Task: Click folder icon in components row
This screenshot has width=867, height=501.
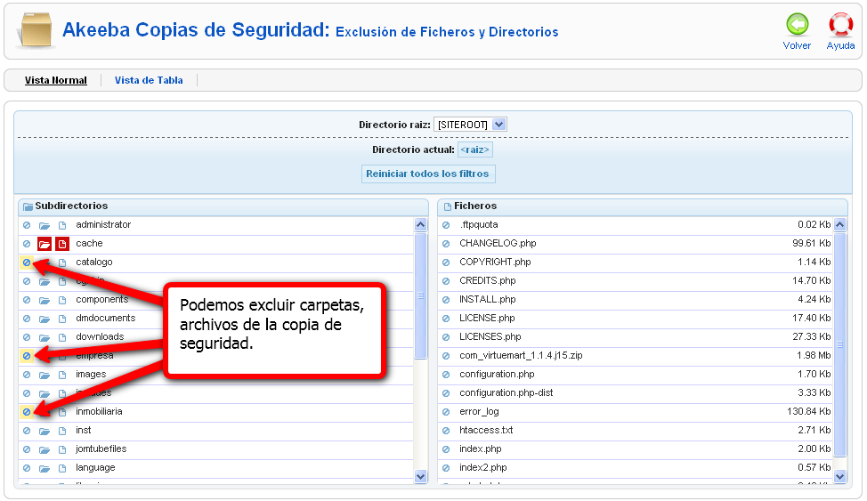Action: coord(45,300)
